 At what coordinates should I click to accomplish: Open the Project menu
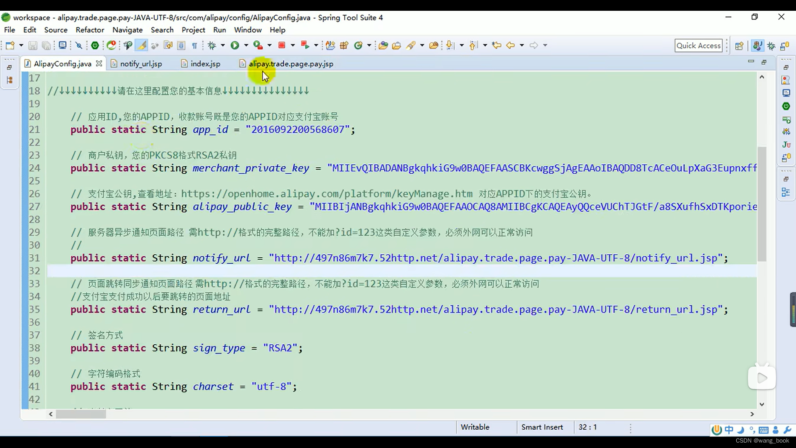(193, 30)
